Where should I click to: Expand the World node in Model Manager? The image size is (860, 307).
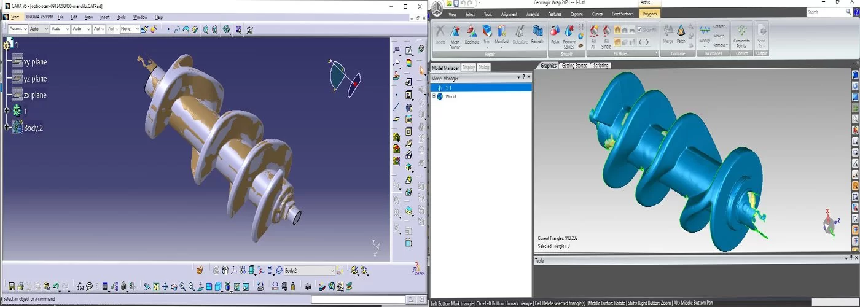434,96
